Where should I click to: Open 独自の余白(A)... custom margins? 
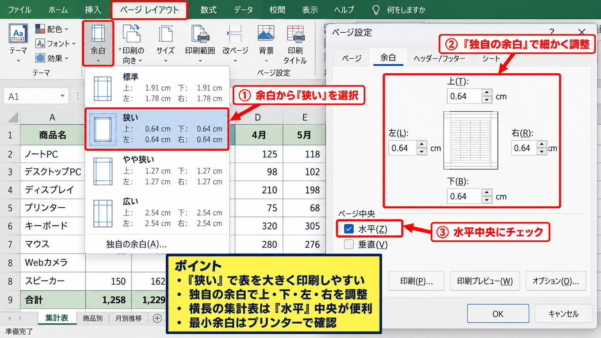(136, 244)
